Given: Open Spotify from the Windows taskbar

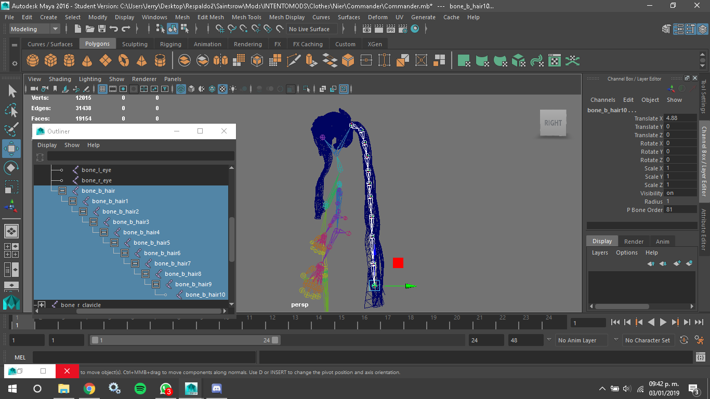Looking at the screenshot, I should coord(140,388).
